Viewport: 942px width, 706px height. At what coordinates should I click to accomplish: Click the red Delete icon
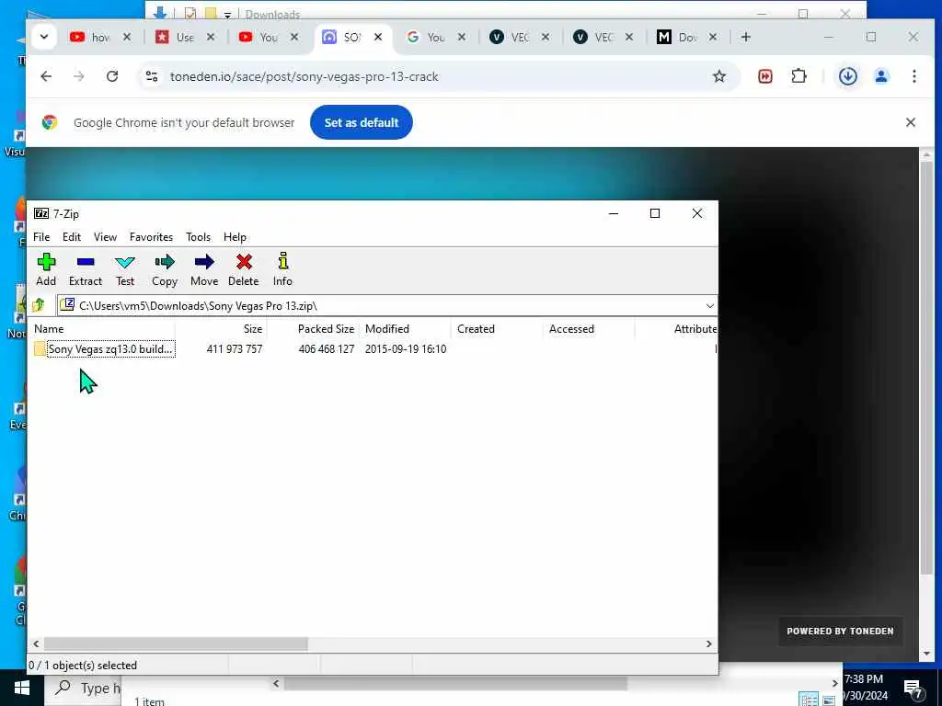click(x=243, y=269)
